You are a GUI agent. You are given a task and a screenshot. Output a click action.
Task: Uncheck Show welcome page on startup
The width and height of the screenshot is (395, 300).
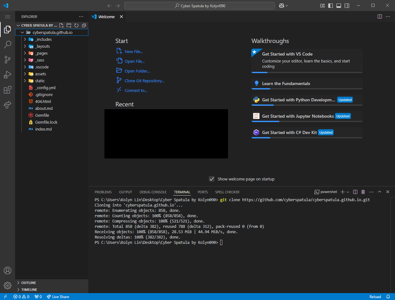[x=212, y=179]
